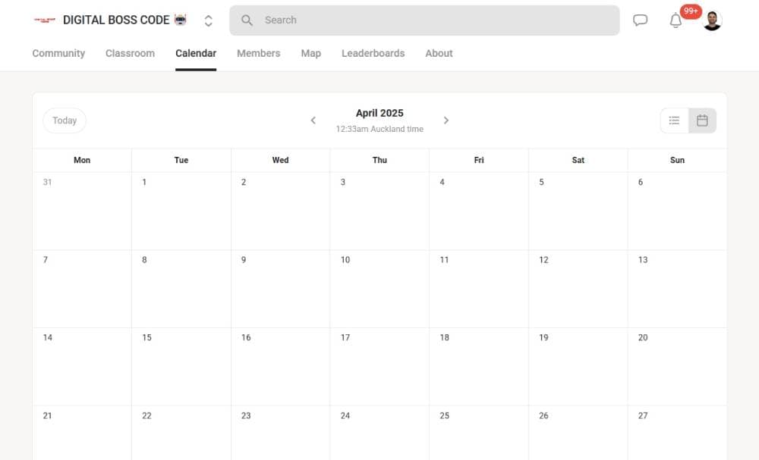Click the Sun column header

[x=677, y=160]
